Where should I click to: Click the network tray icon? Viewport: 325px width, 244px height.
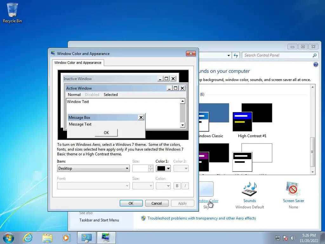pos(277,238)
